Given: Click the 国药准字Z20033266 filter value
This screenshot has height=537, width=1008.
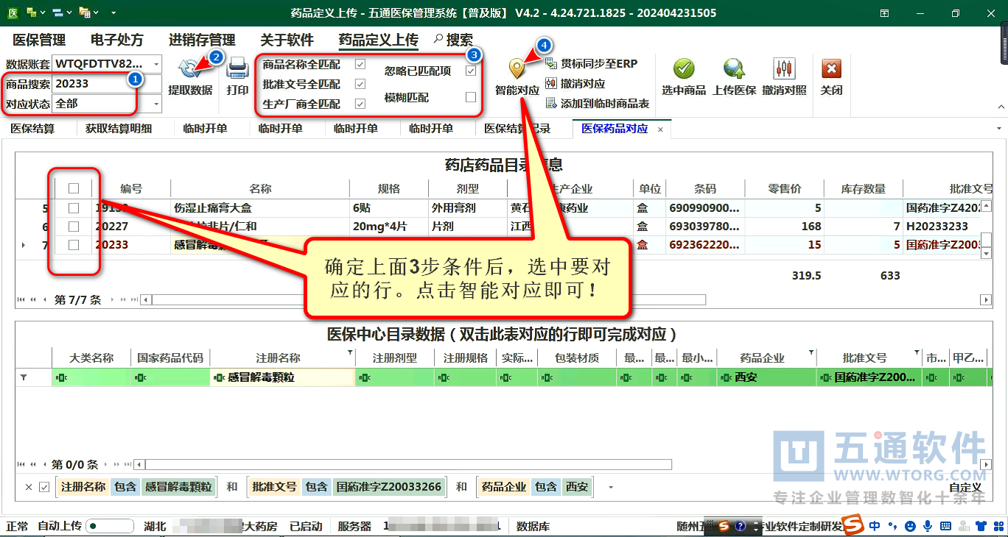Looking at the screenshot, I should (389, 487).
